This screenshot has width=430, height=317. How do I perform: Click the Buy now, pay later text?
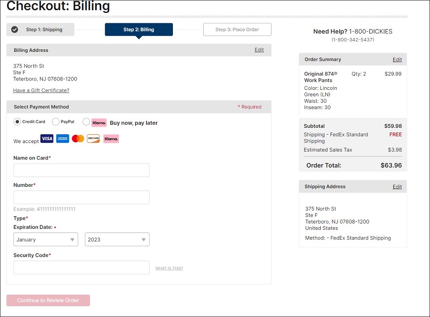[134, 123]
